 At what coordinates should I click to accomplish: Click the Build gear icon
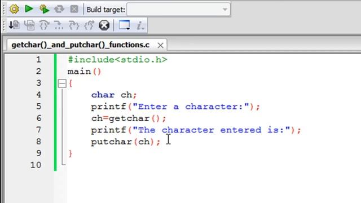[14, 9]
